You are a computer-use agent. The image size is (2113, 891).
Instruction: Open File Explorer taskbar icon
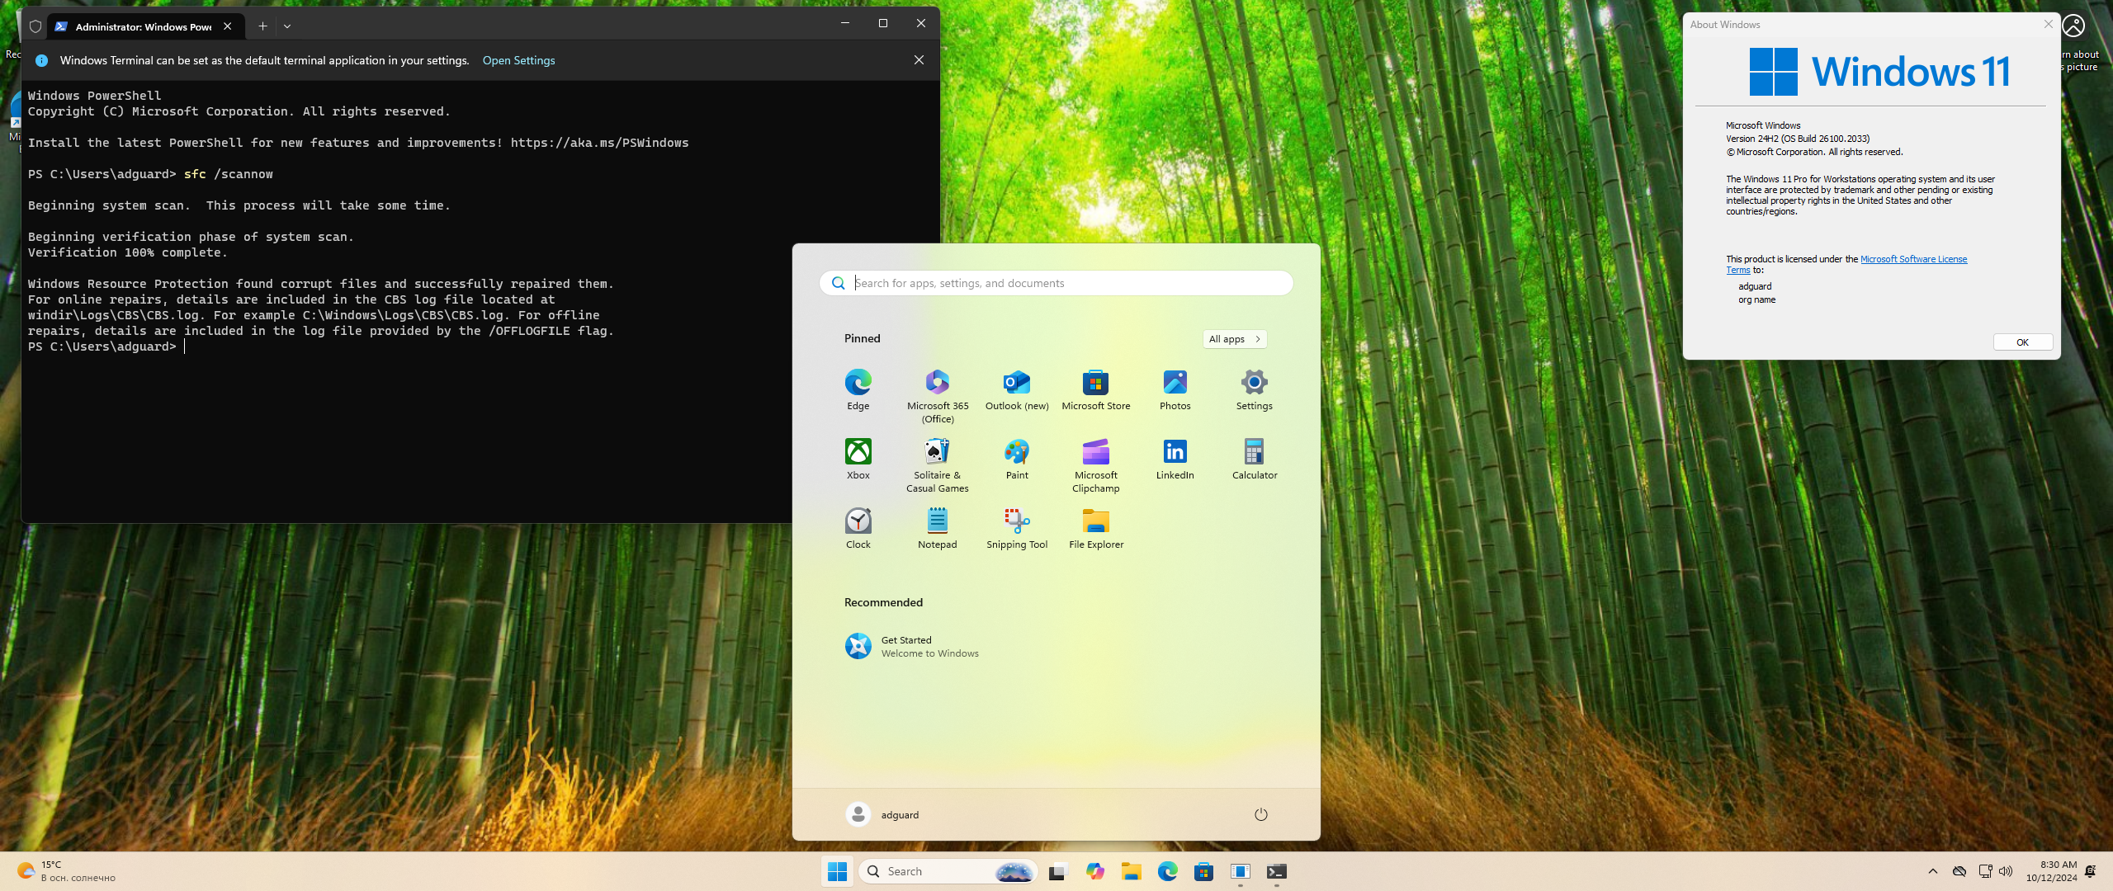pyautogui.click(x=1131, y=871)
